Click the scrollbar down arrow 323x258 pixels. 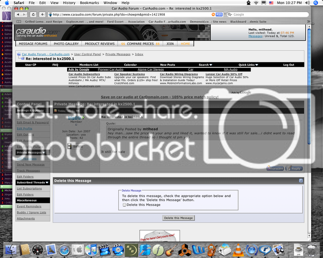(309, 235)
